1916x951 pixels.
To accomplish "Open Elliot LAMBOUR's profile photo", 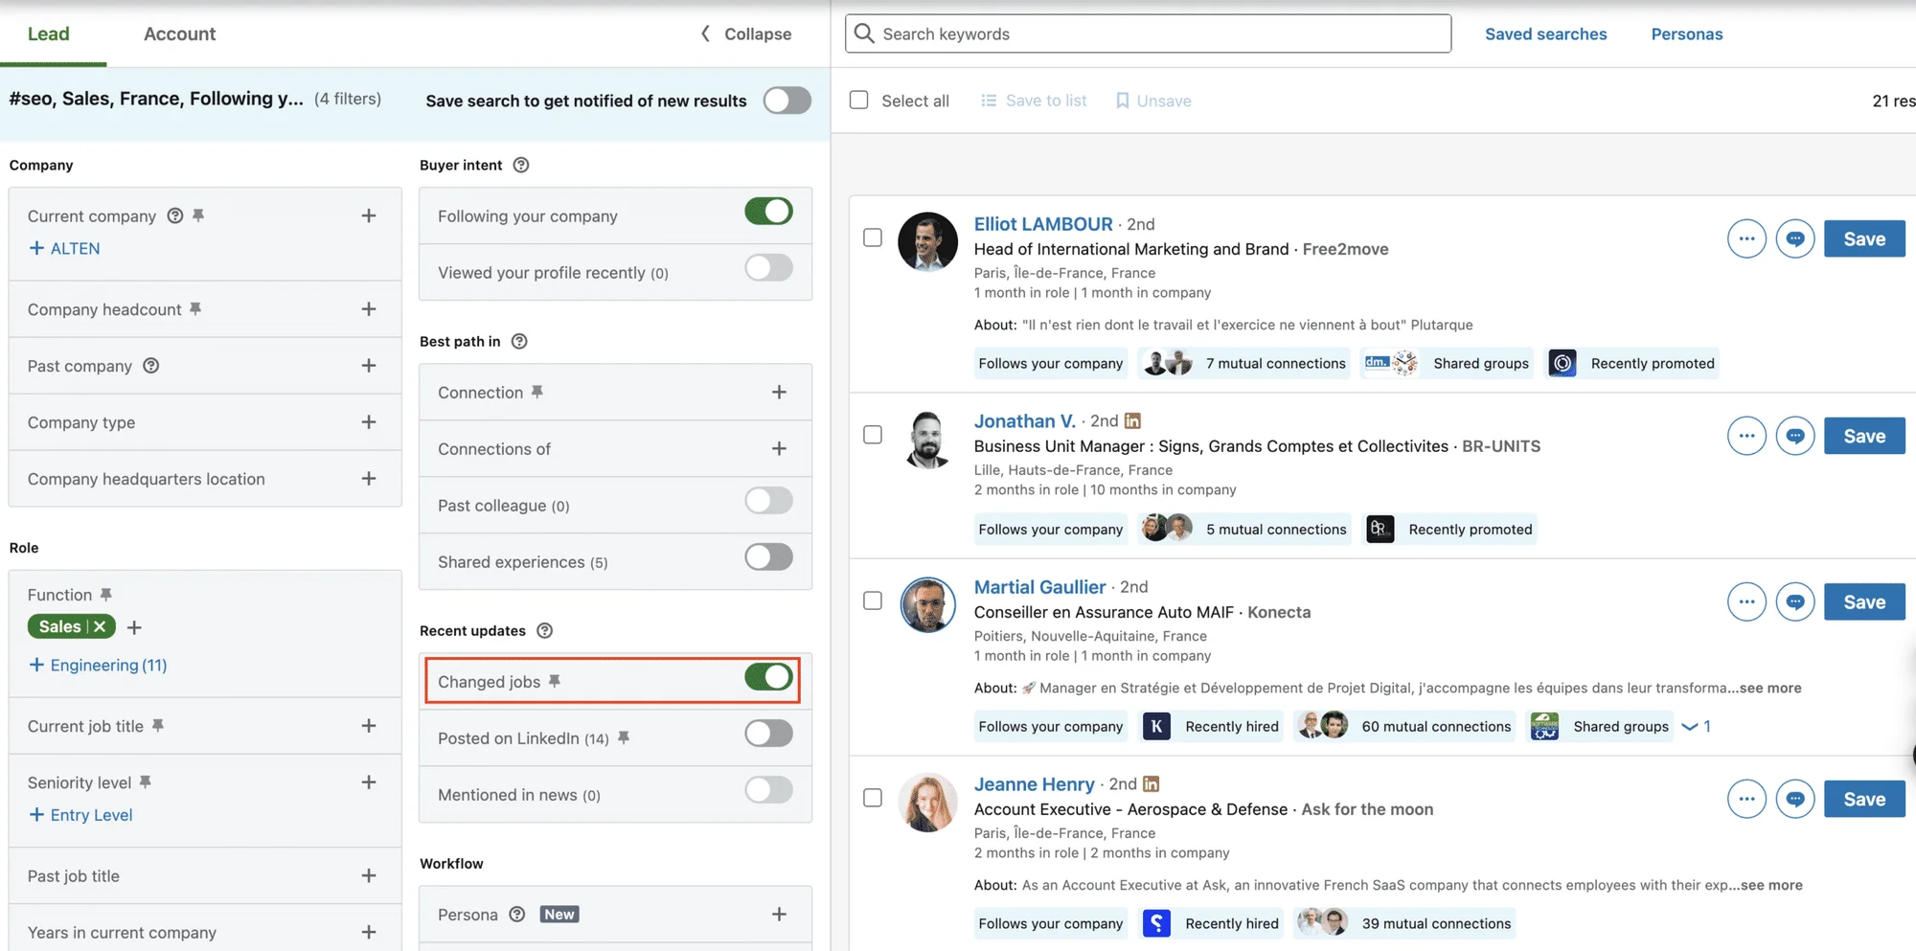I will click(927, 241).
